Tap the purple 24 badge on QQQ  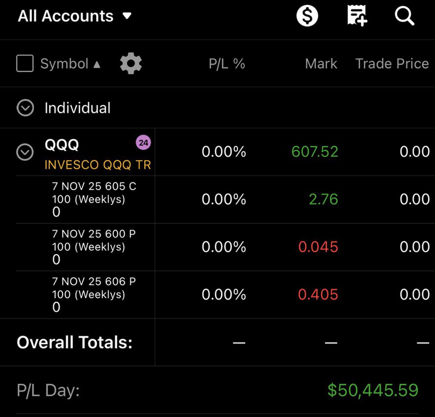point(144,143)
